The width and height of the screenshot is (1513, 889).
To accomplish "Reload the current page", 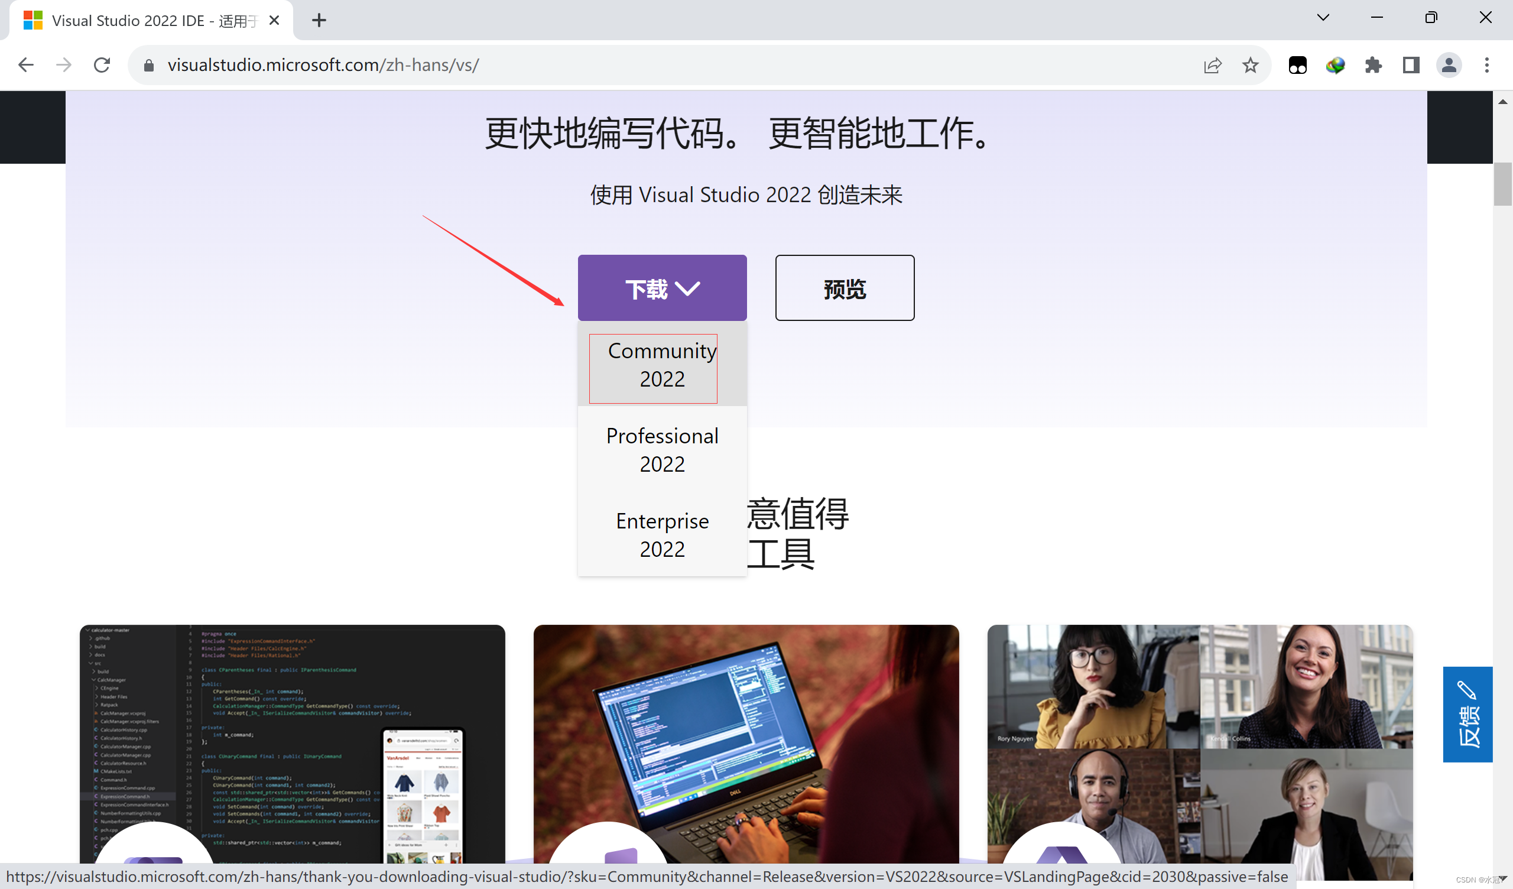I will 102,65.
